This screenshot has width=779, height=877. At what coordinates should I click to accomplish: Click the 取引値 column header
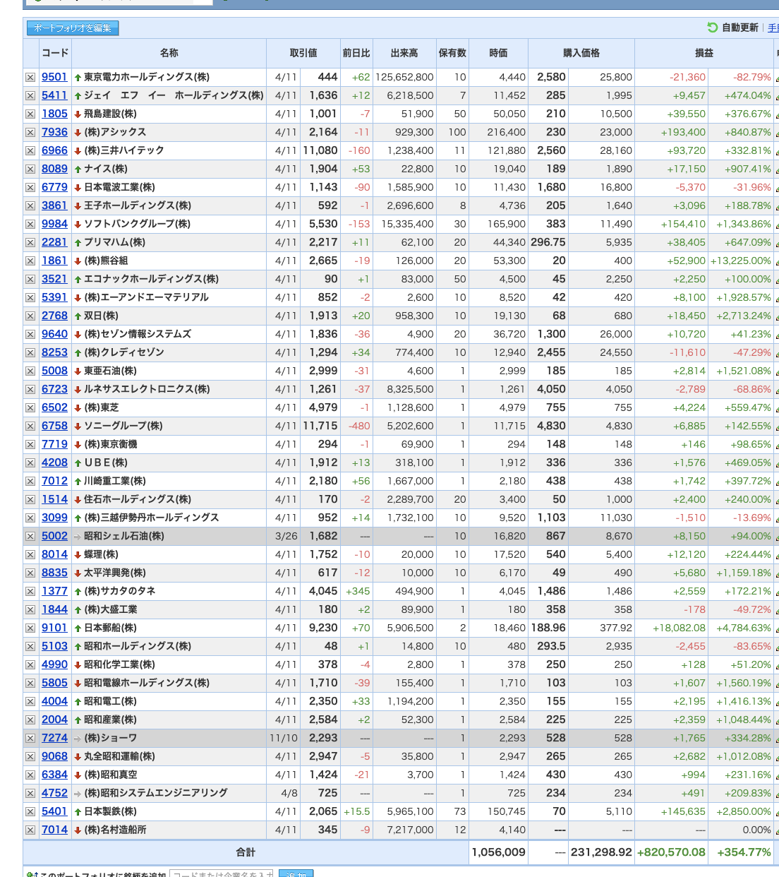[x=303, y=53]
